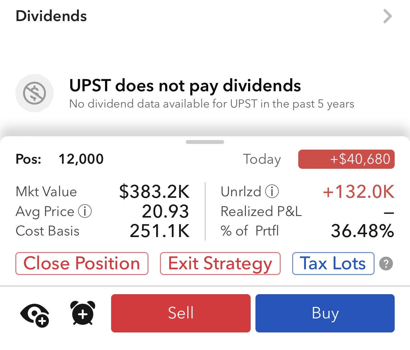Tap the 36.48% of portfolio value
This screenshot has width=410, height=350.
[x=362, y=231]
